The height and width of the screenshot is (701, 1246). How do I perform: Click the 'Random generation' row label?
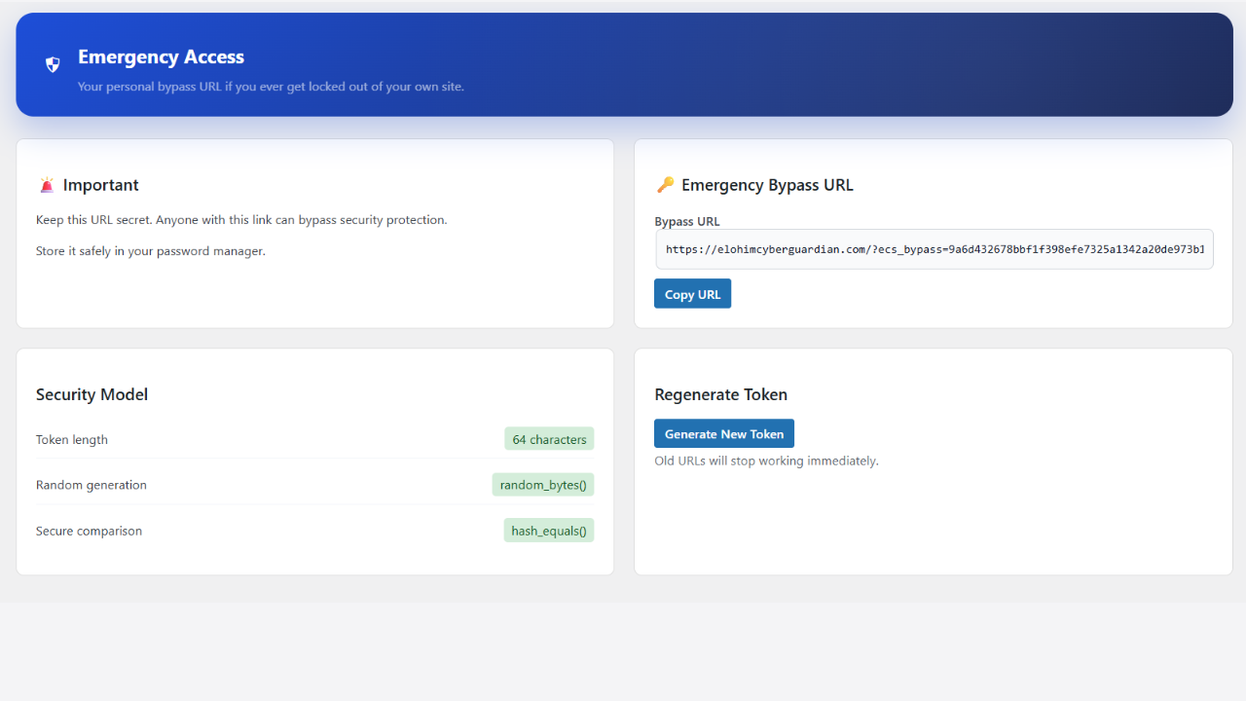[x=92, y=485]
